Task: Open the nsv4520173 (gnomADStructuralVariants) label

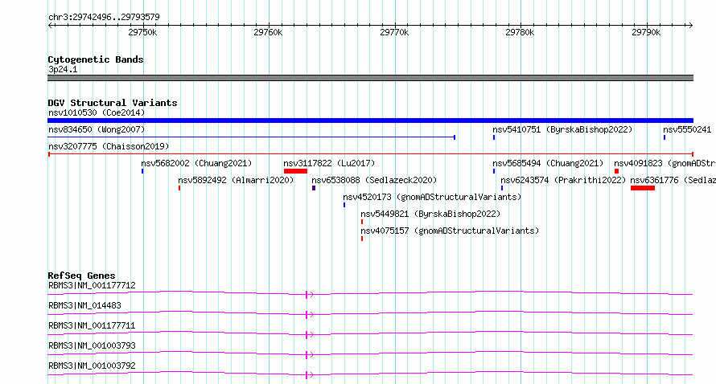Action: (x=432, y=197)
